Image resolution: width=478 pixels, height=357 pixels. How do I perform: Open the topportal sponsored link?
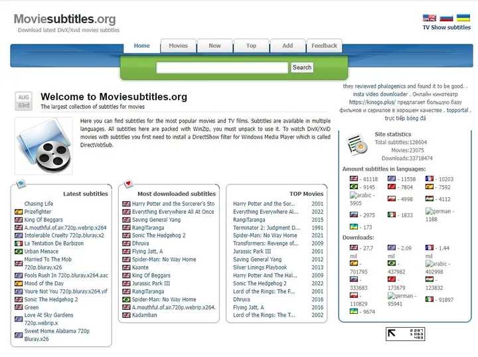(457, 110)
